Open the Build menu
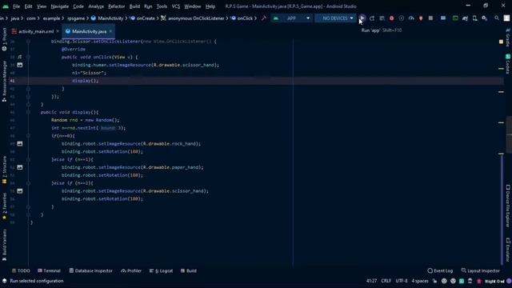This screenshot has height=288, width=512. tap(134, 6)
